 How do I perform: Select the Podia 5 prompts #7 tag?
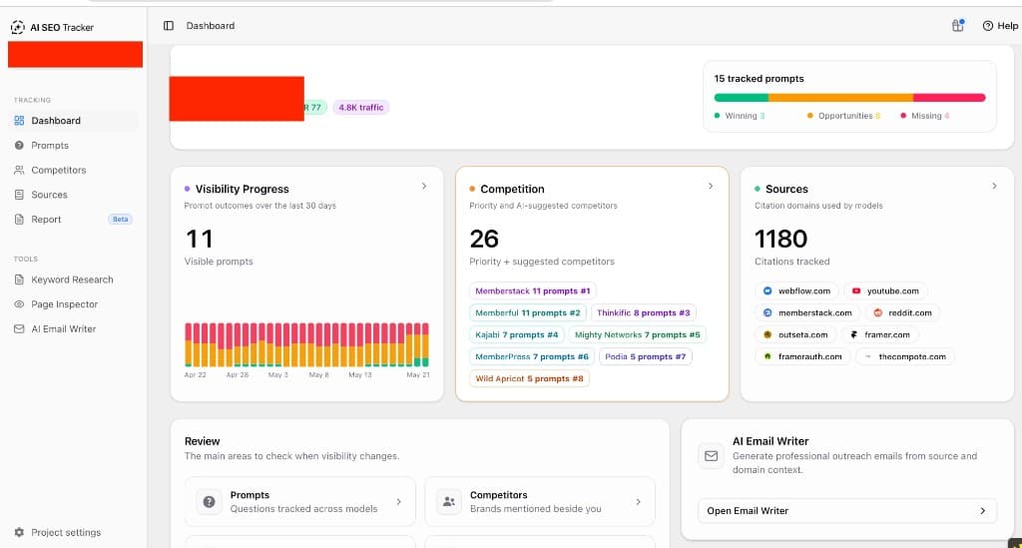pyautogui.click(x=646, y=357)
